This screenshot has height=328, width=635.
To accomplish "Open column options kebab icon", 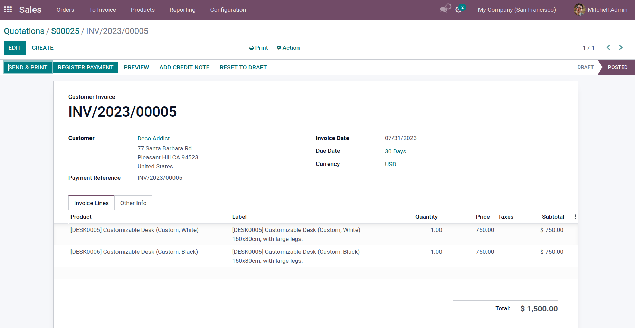I will [x=575, y=217].
